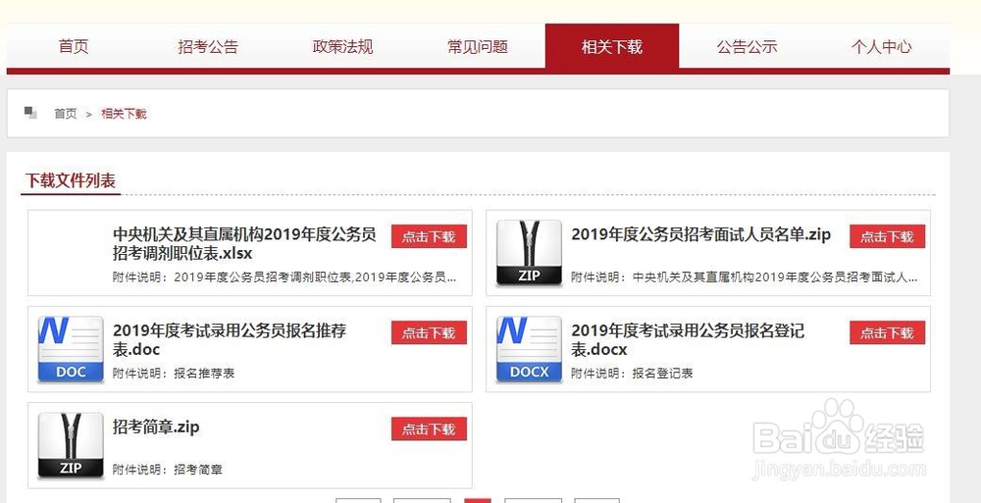Switch to the 常见问题 tab
981x503 pixels.
[x=478, y=46]
